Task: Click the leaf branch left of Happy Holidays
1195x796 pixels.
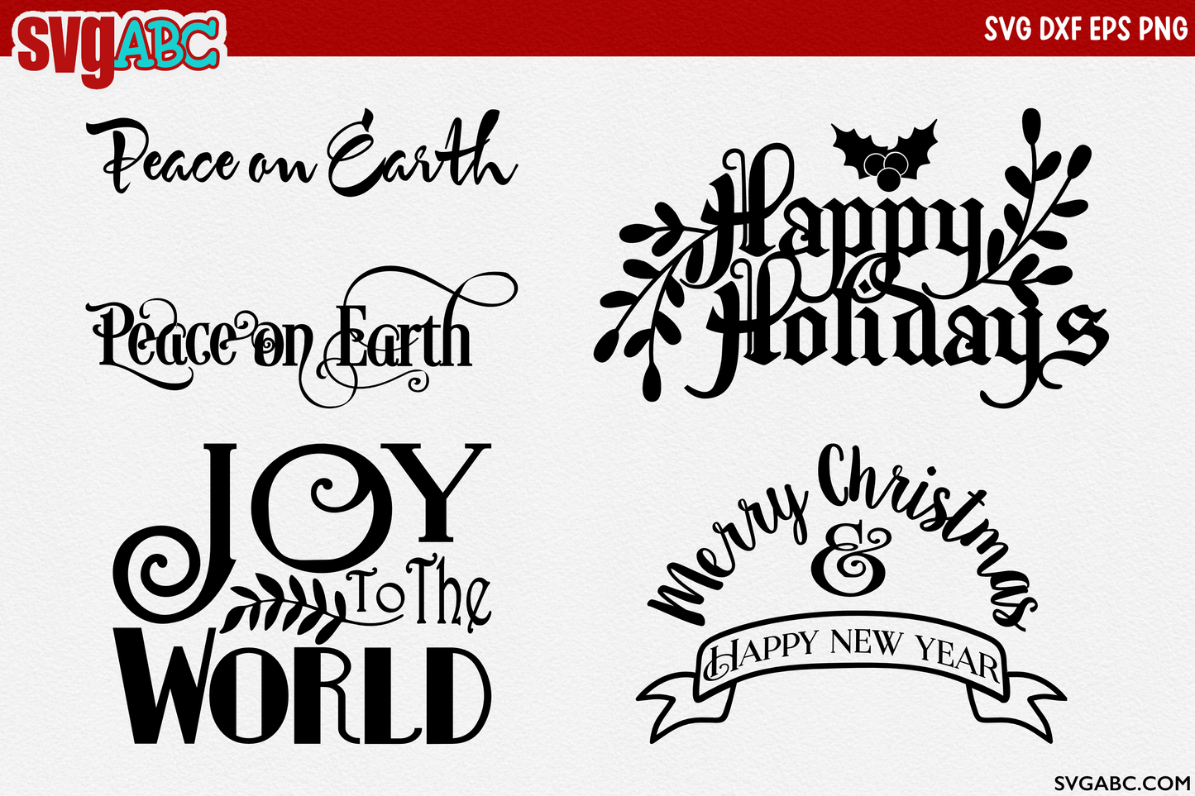Action: coord(649,306)
